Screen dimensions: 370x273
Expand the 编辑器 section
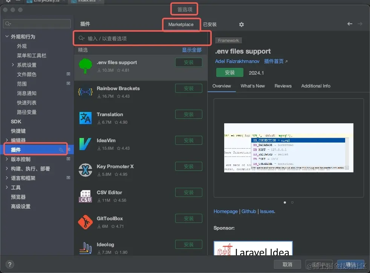pyautogui.click(x=7, y=140)
